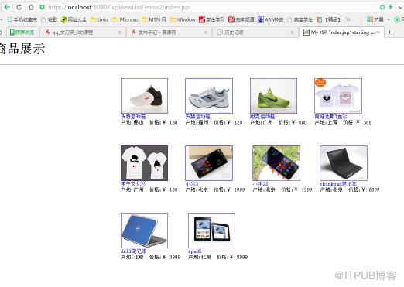Close the 发布手记 tab
Image resolution: width=404 pixels, height=287 pixels.
tap(206, 32)
